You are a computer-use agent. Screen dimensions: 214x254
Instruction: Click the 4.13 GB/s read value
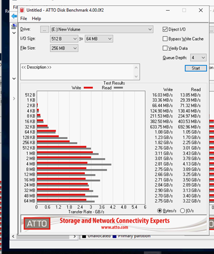point(192,164)
